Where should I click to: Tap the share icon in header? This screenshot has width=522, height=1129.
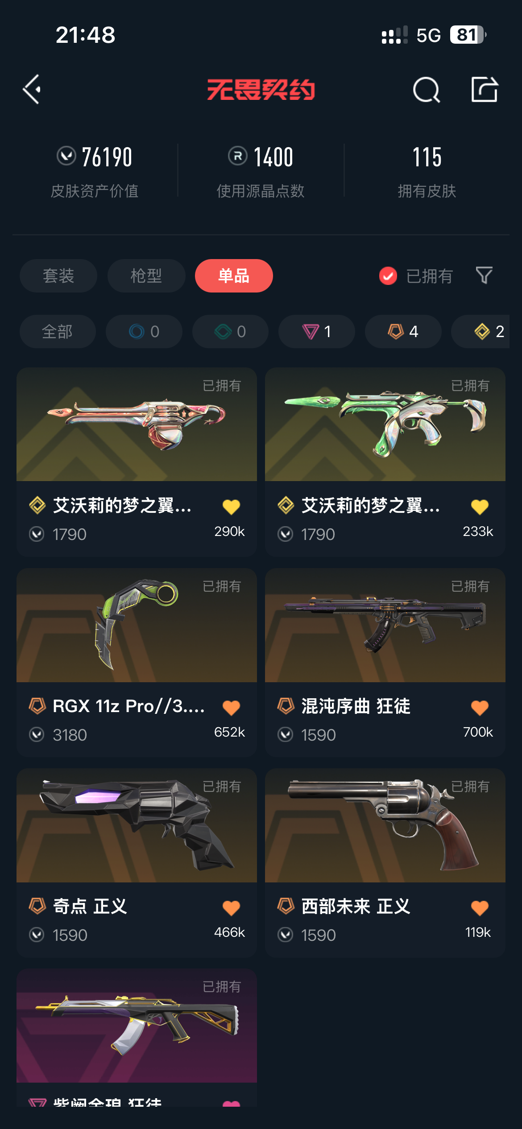coord(485,89)
